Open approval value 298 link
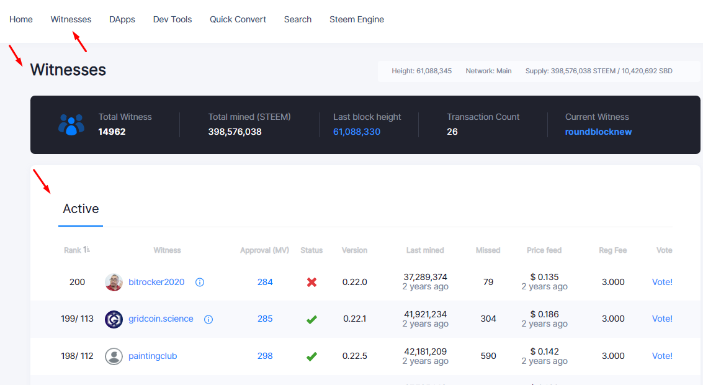The height and width of the screenshot is (385, 703). tap(265, 356)
